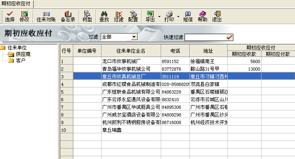This screenshot has height=159, width=295.
Task: Expand the 打印 dropdown arrow
Action: click(x=178, y=16)
